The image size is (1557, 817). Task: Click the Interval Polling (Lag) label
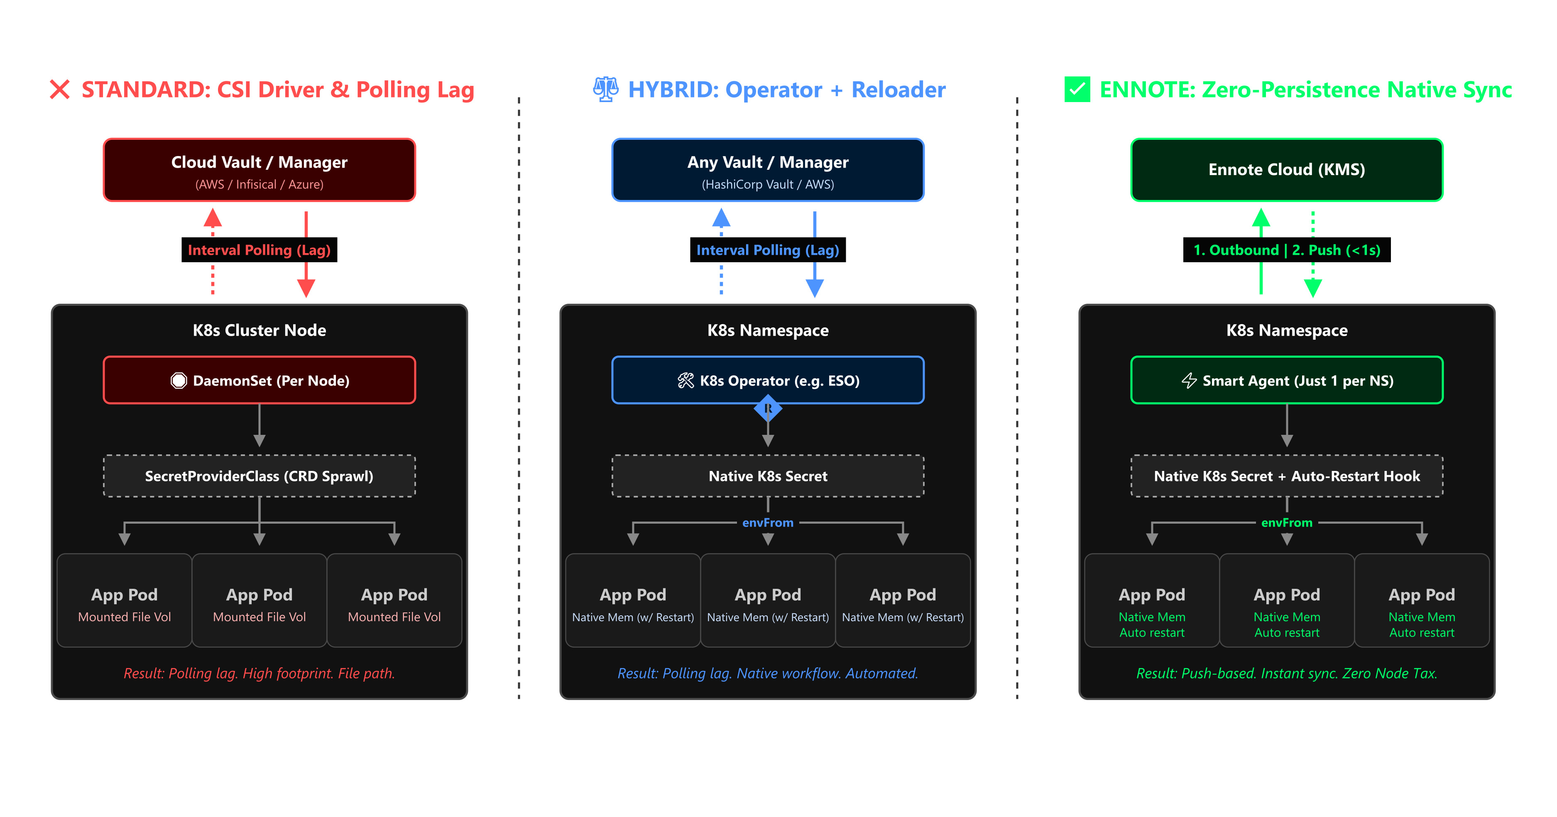click(259, 250)
